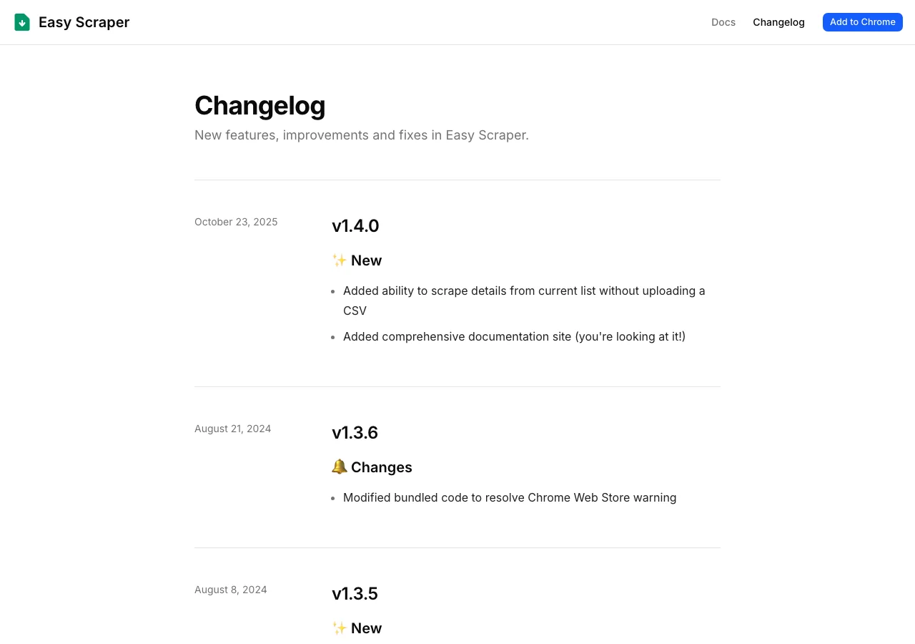Click the Changes heading under v1.3.6

(x=382, y=467)
